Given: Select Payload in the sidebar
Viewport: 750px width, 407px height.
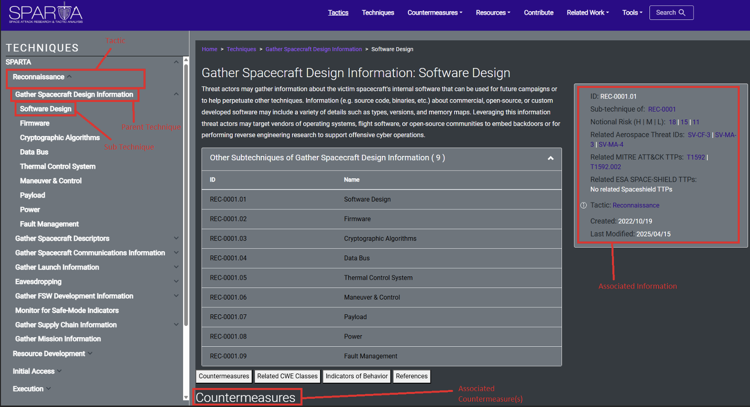Looking at the screenshot, I should 33,195.
